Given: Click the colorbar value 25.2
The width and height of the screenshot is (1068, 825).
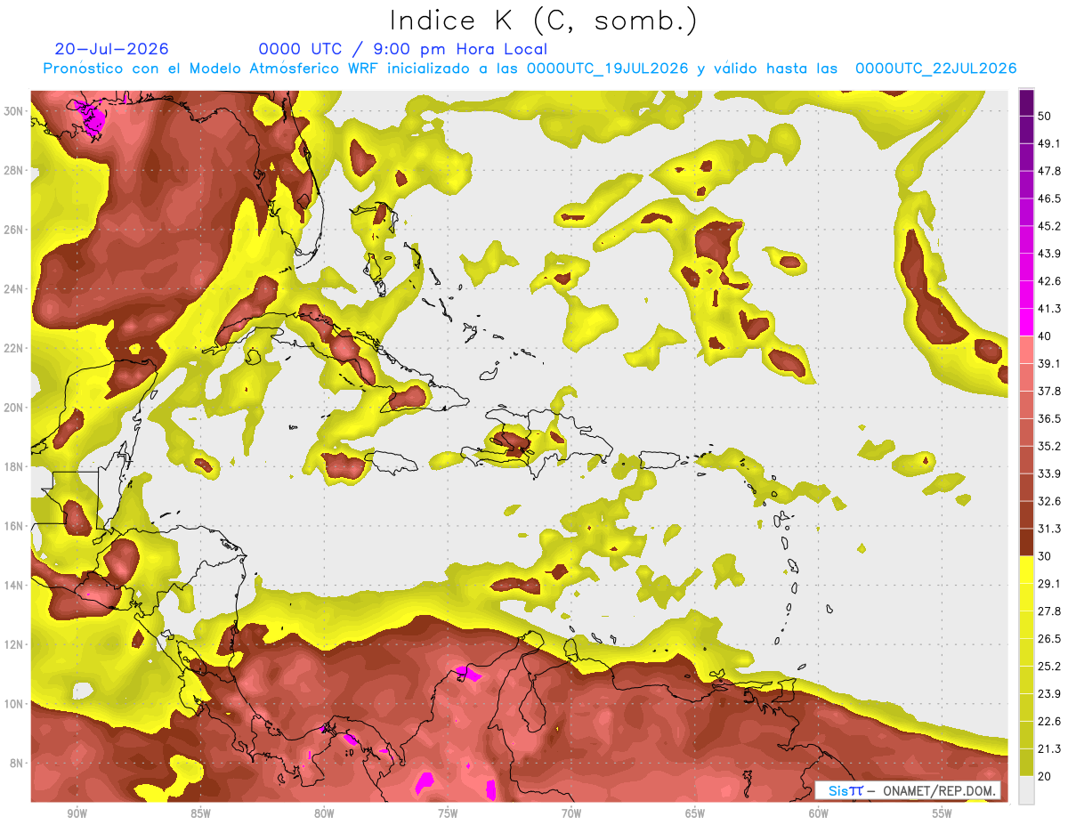Looking at the screenshot, I should [1050, 667].
